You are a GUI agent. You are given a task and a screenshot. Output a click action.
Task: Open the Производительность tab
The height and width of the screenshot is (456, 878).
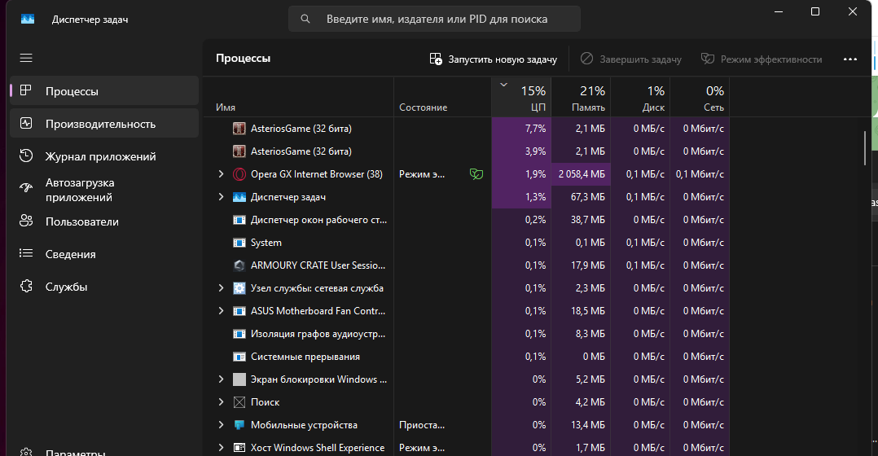pos(100,124)
